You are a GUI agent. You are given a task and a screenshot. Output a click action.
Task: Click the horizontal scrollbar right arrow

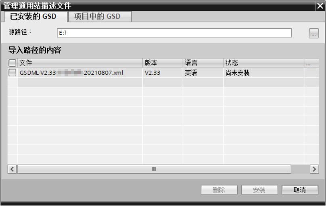(x=314, y=169)
